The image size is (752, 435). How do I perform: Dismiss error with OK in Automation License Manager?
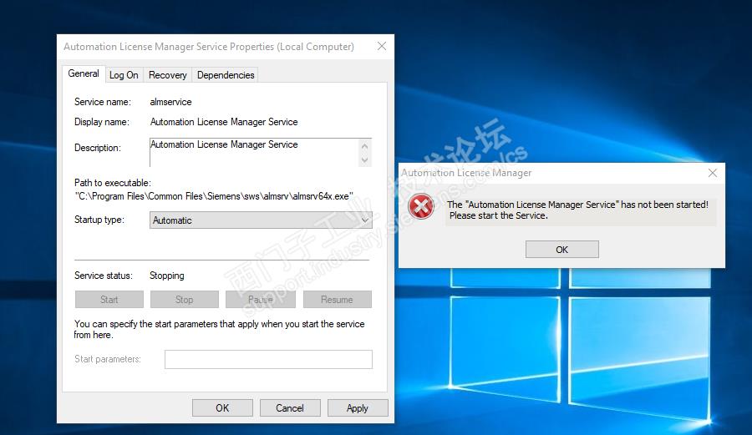tap(562, 250)
